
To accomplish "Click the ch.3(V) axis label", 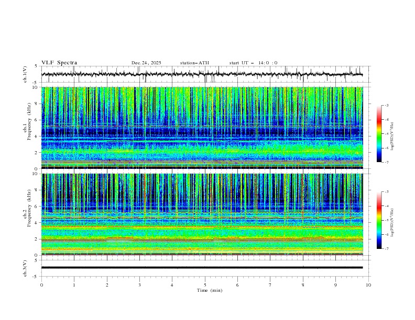I will tap(25, 267).
